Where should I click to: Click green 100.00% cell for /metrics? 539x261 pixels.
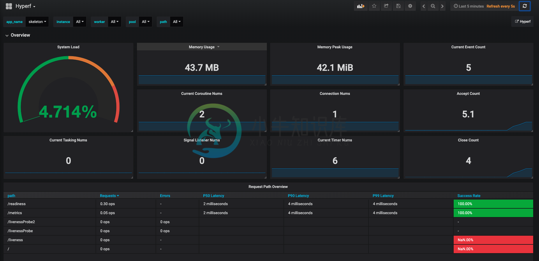tap(493, 213)
